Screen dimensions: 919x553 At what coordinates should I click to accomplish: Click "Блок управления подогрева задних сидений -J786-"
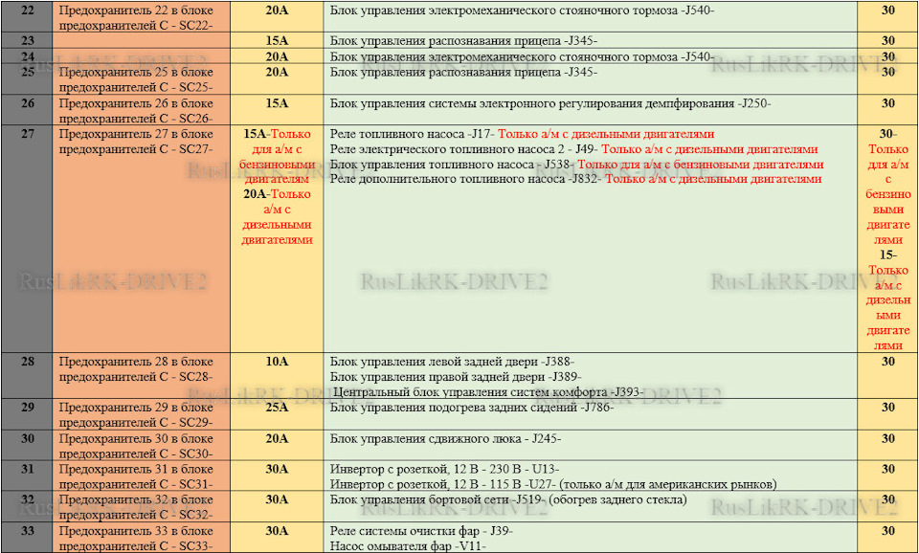(x=472, y=408)
